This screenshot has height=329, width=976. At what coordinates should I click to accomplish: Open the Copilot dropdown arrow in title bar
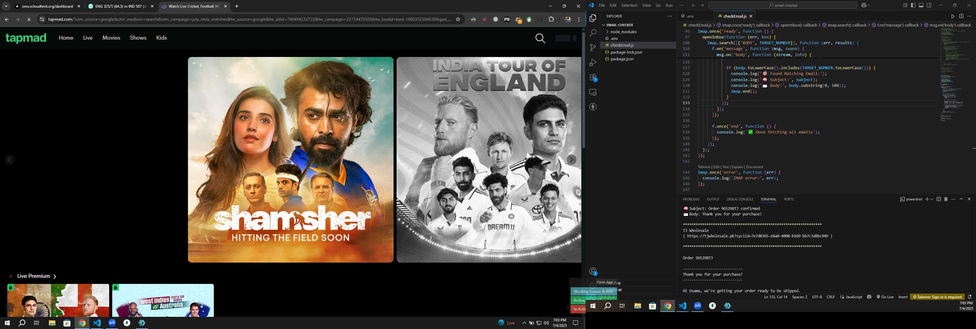click(x=868, y=5)
